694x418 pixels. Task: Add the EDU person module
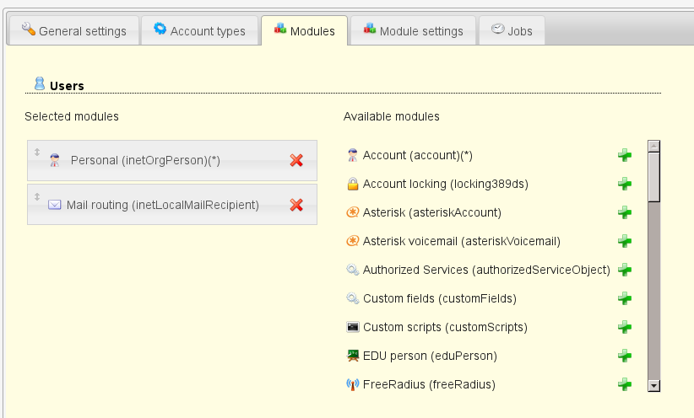coord(625,356)
